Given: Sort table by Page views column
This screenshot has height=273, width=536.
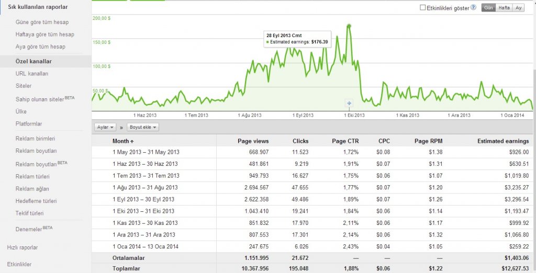Looking at the screenshot, I should (253, 141).
